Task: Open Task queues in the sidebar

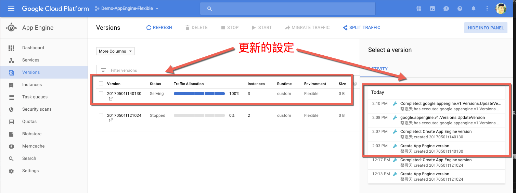Action: tap(35, 97)
